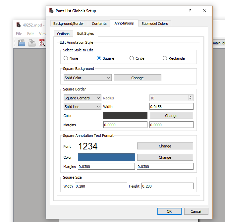Click the second border Margins field
Screen dimensions: 225x222
pyautogui.click(x=171, y=125)
